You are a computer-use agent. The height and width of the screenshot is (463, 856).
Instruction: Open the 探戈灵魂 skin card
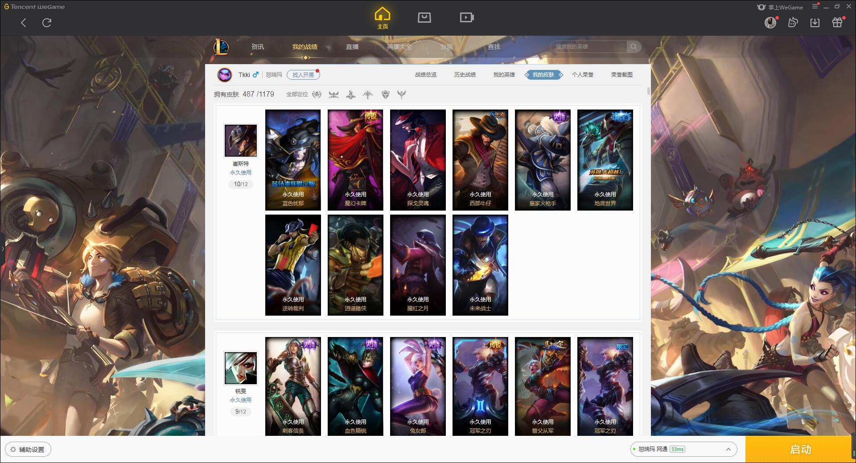pos(418,160)
